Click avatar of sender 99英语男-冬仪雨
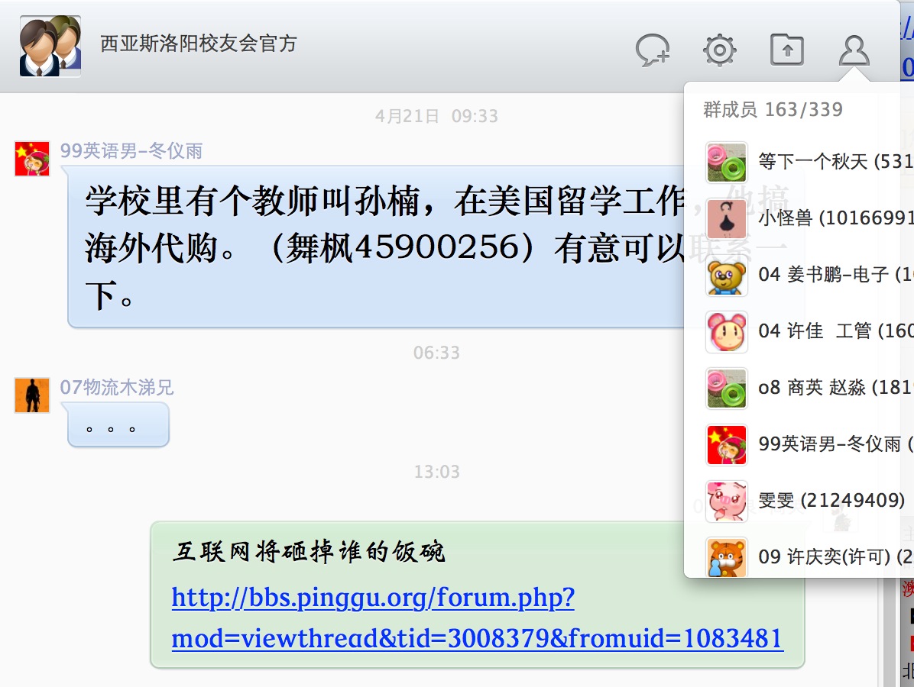The height and width of the screenshot is (687, 914). tap(32, 158)
